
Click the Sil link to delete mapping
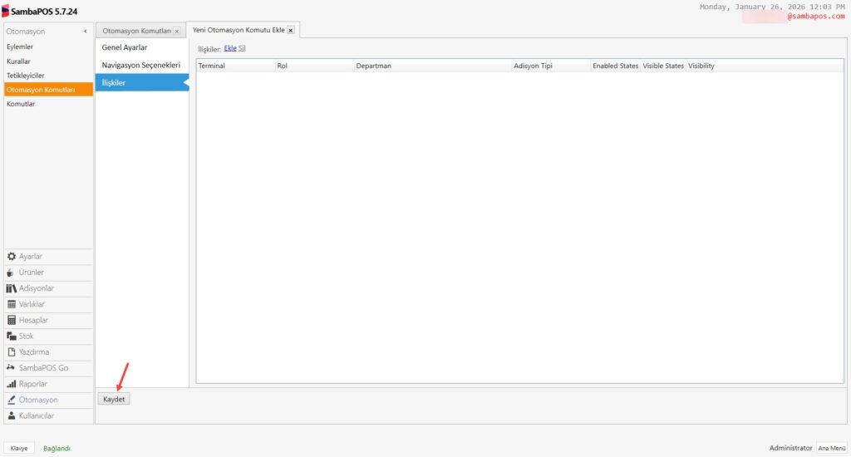point(242,48)
